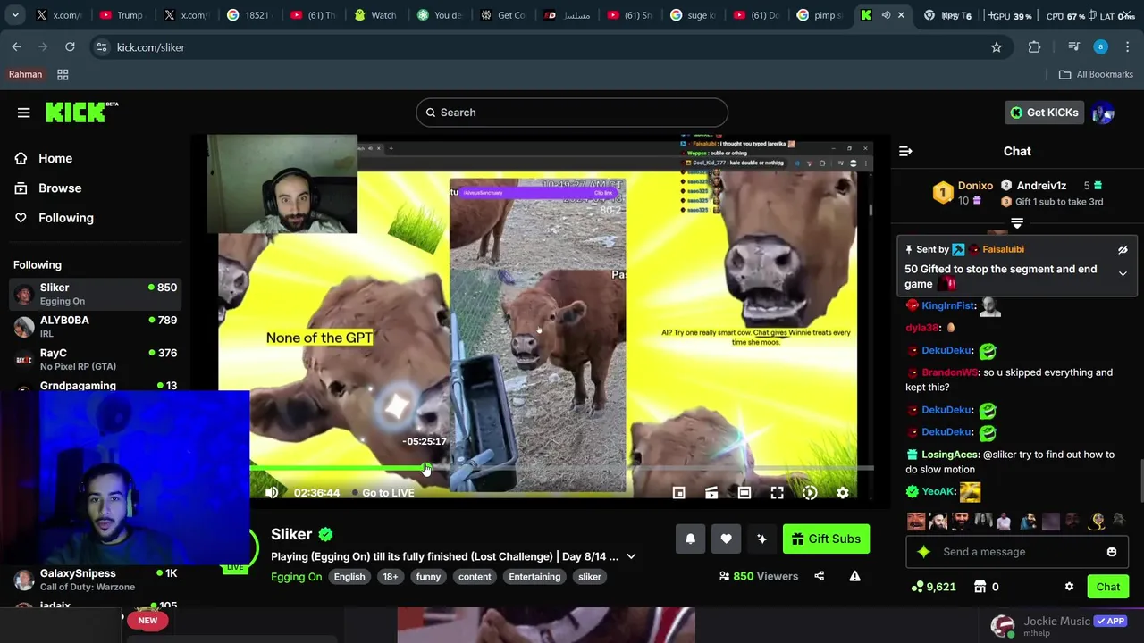1144x643 pixels.
Task: Click LosingAces username in chat
Action: pyautogui.click(x=950, y=455)
